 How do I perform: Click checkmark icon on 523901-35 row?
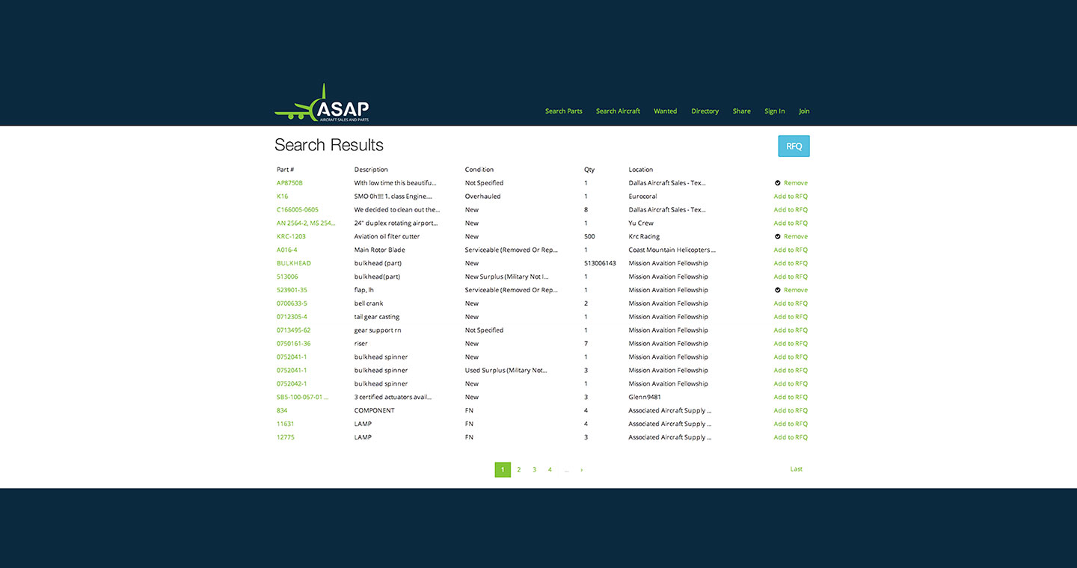tap(778, 290)
